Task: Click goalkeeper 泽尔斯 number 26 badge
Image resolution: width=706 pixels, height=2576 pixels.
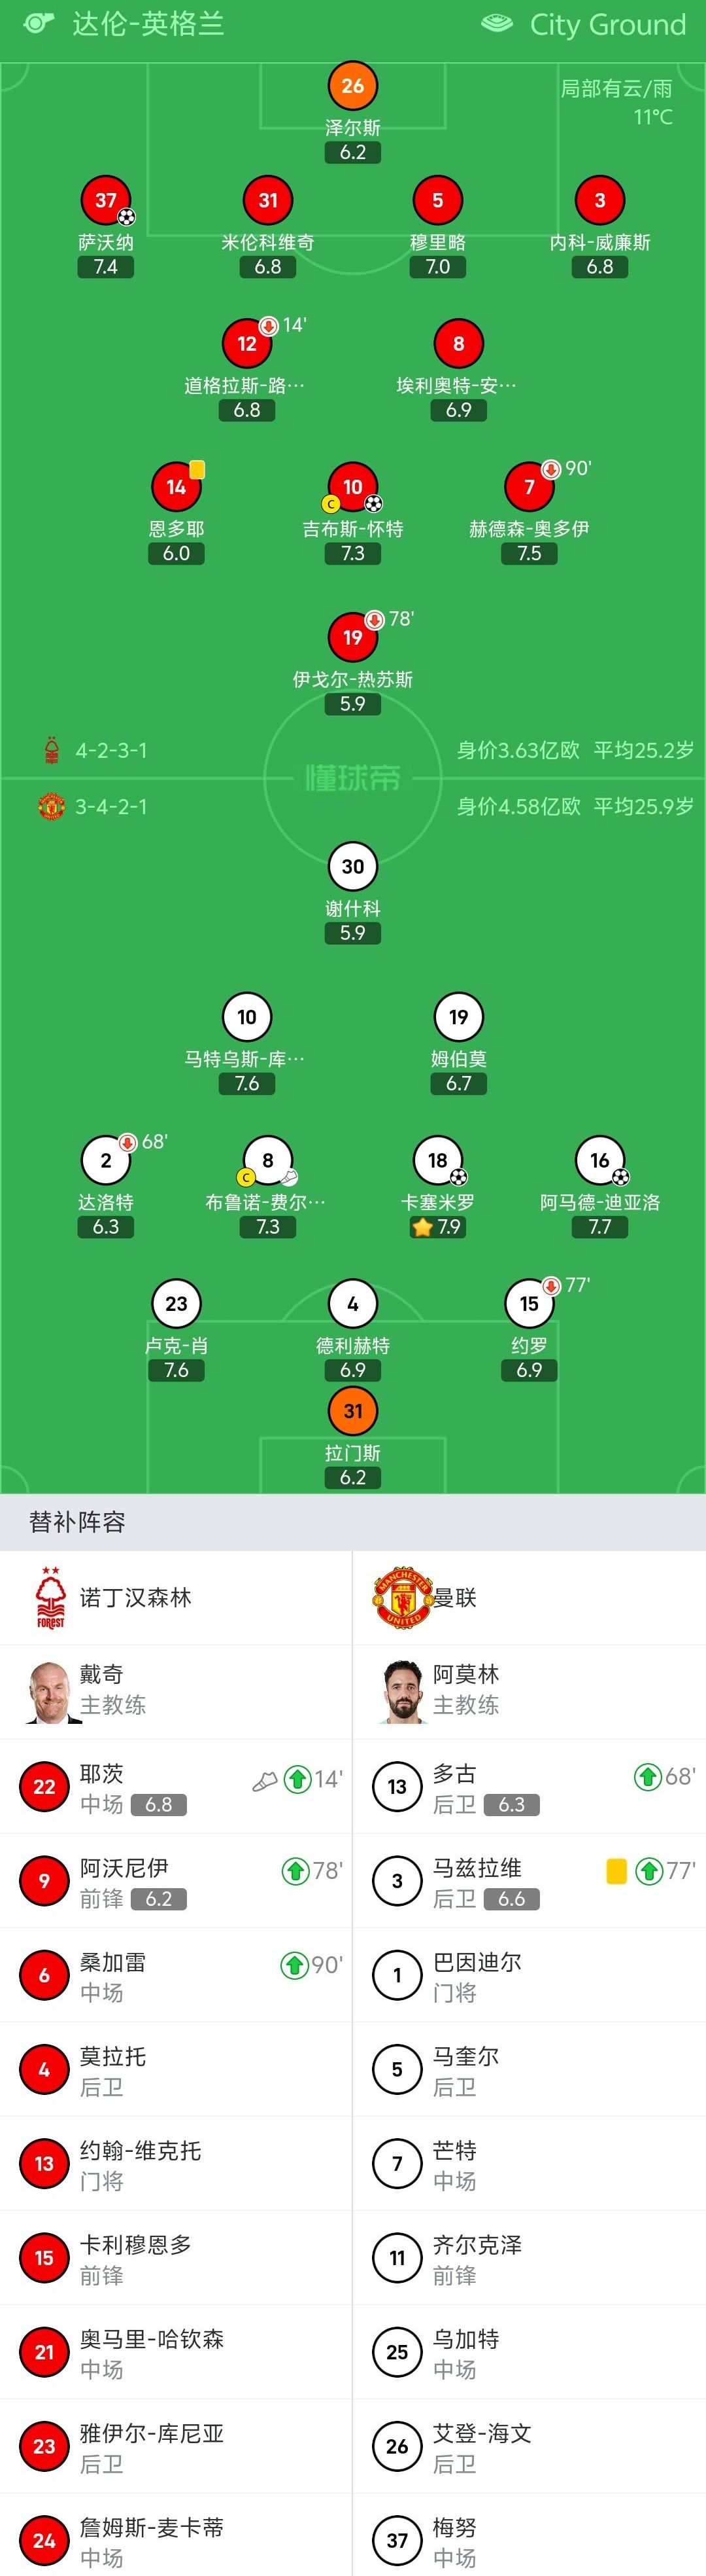Action: (352, 86)
